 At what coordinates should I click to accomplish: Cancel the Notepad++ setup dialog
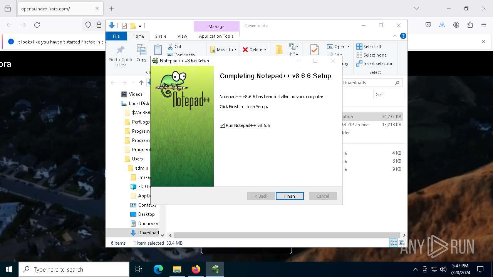tap(323, 196)
